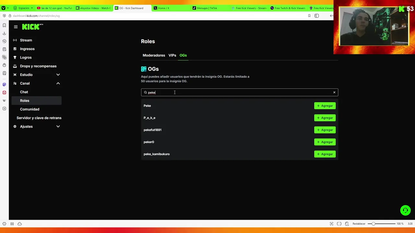This screenshot has height=233, width=415.
Task: Toggle panel visibility in status bar
Action: click(x=4, y=224)
